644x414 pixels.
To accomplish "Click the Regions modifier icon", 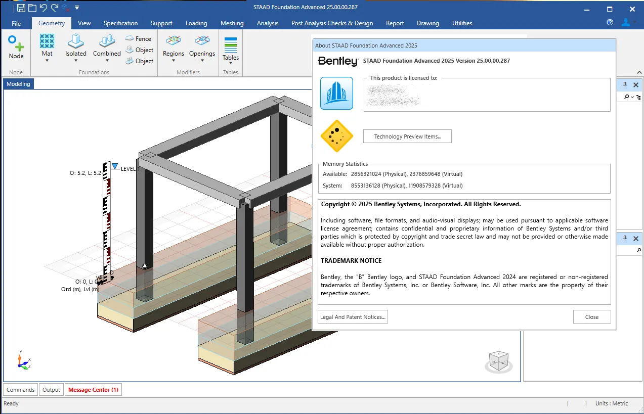I will pyautogui.click(x=174, y=40).
